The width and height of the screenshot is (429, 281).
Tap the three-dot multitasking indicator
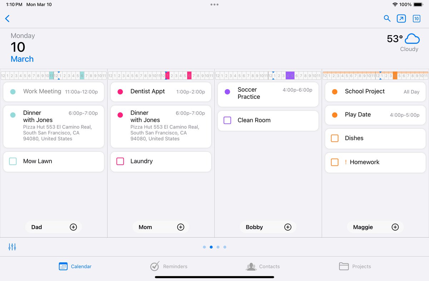[x=214, y=5]
